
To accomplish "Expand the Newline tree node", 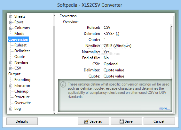I will point(11,63).
